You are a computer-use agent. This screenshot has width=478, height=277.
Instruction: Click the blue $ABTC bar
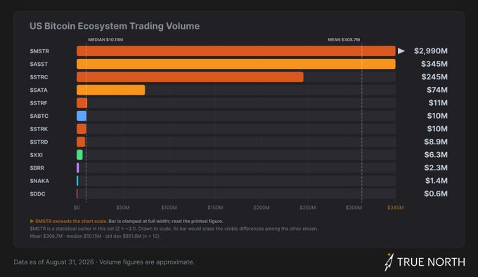(x=82, y=116)
